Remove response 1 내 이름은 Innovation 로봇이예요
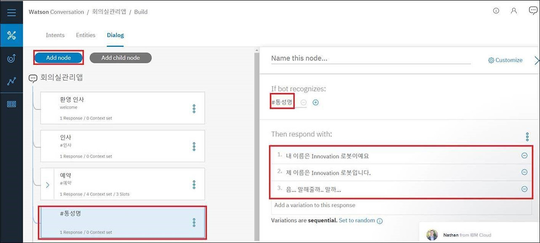 tap(524, 155)
